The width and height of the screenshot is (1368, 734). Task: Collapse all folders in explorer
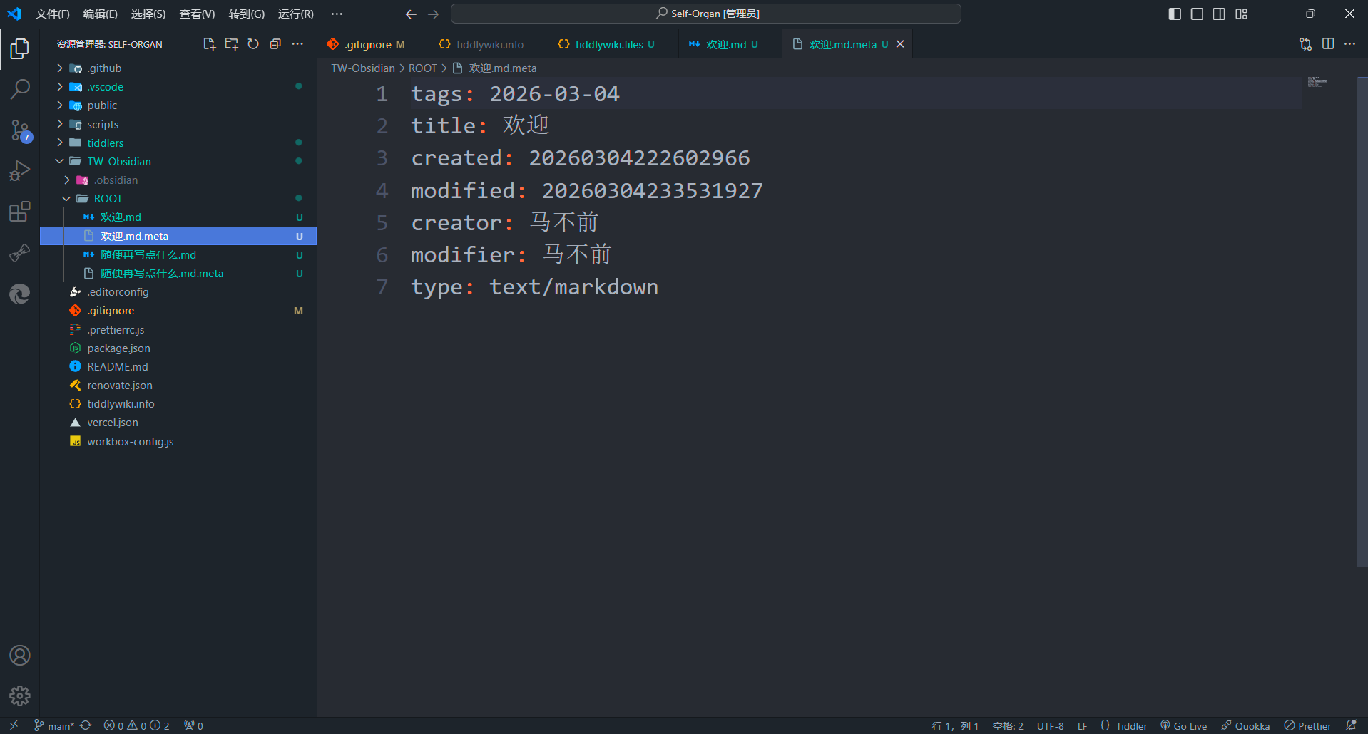click(x=275, y=44)
